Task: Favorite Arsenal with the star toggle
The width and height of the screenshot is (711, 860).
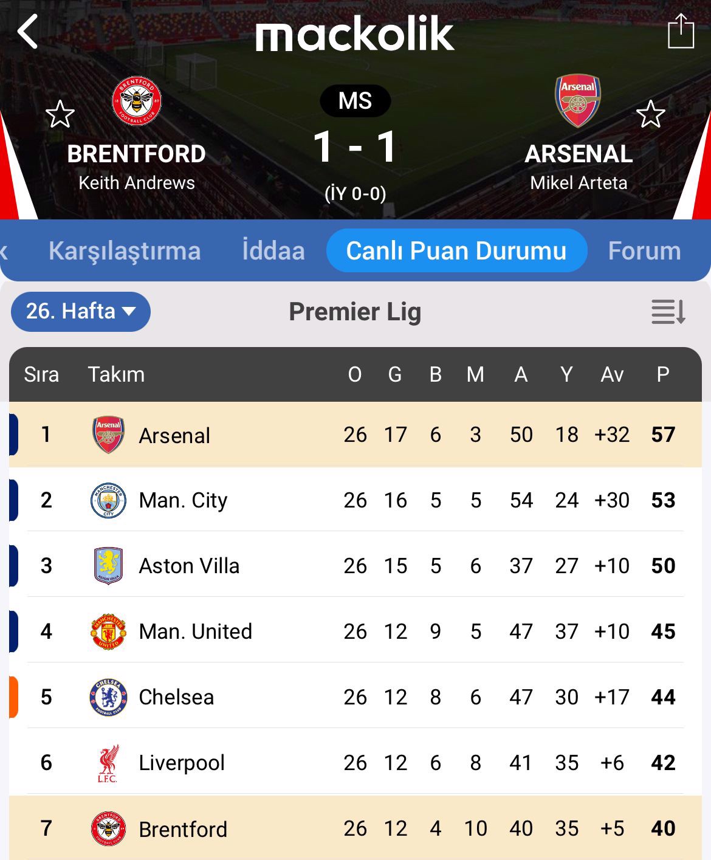Action: (650, 114)
